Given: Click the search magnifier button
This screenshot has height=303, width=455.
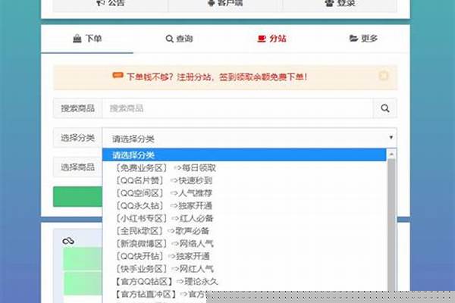Looking at the screenshot, I should pyautogui.click(x=384, y=108).
